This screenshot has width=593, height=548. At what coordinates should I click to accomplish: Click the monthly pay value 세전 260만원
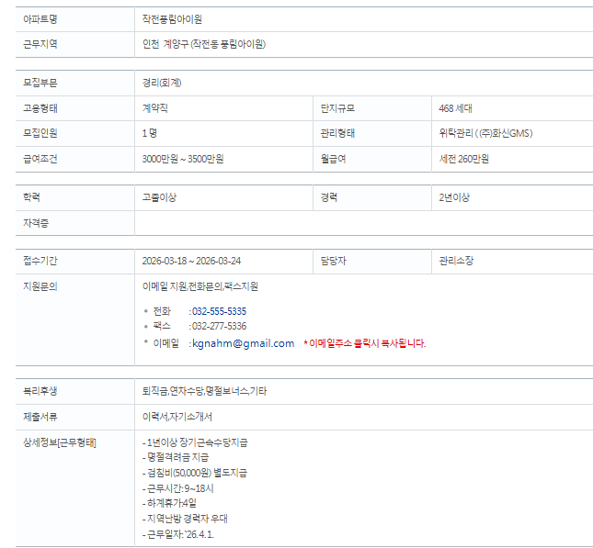point(463,159)
